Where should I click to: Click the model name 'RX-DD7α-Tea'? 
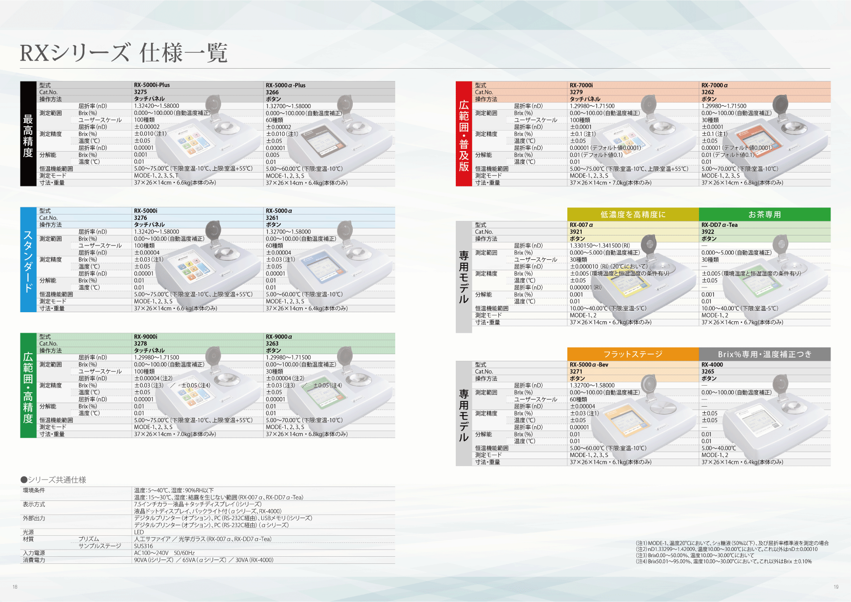tap(719, 225)
